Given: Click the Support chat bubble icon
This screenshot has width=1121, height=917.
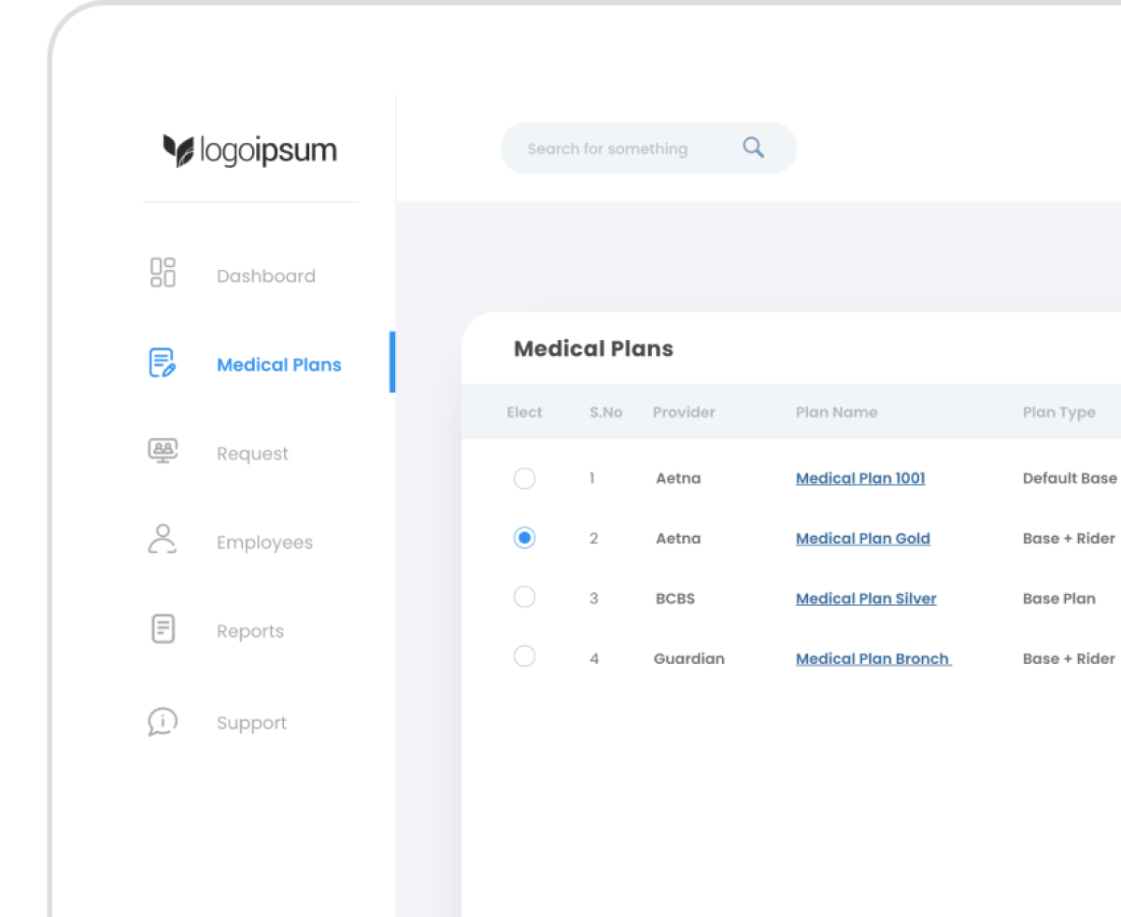Looking at the screenshot, I should [x=163, y=722].
